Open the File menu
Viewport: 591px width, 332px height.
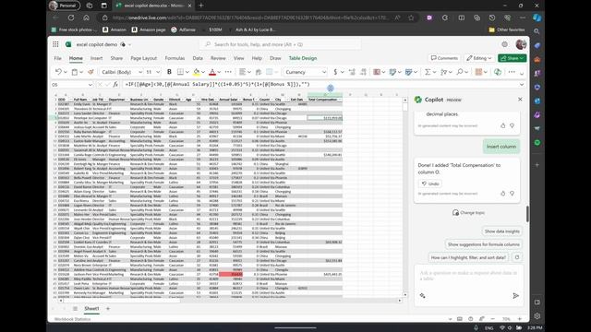tap(57, 58)
